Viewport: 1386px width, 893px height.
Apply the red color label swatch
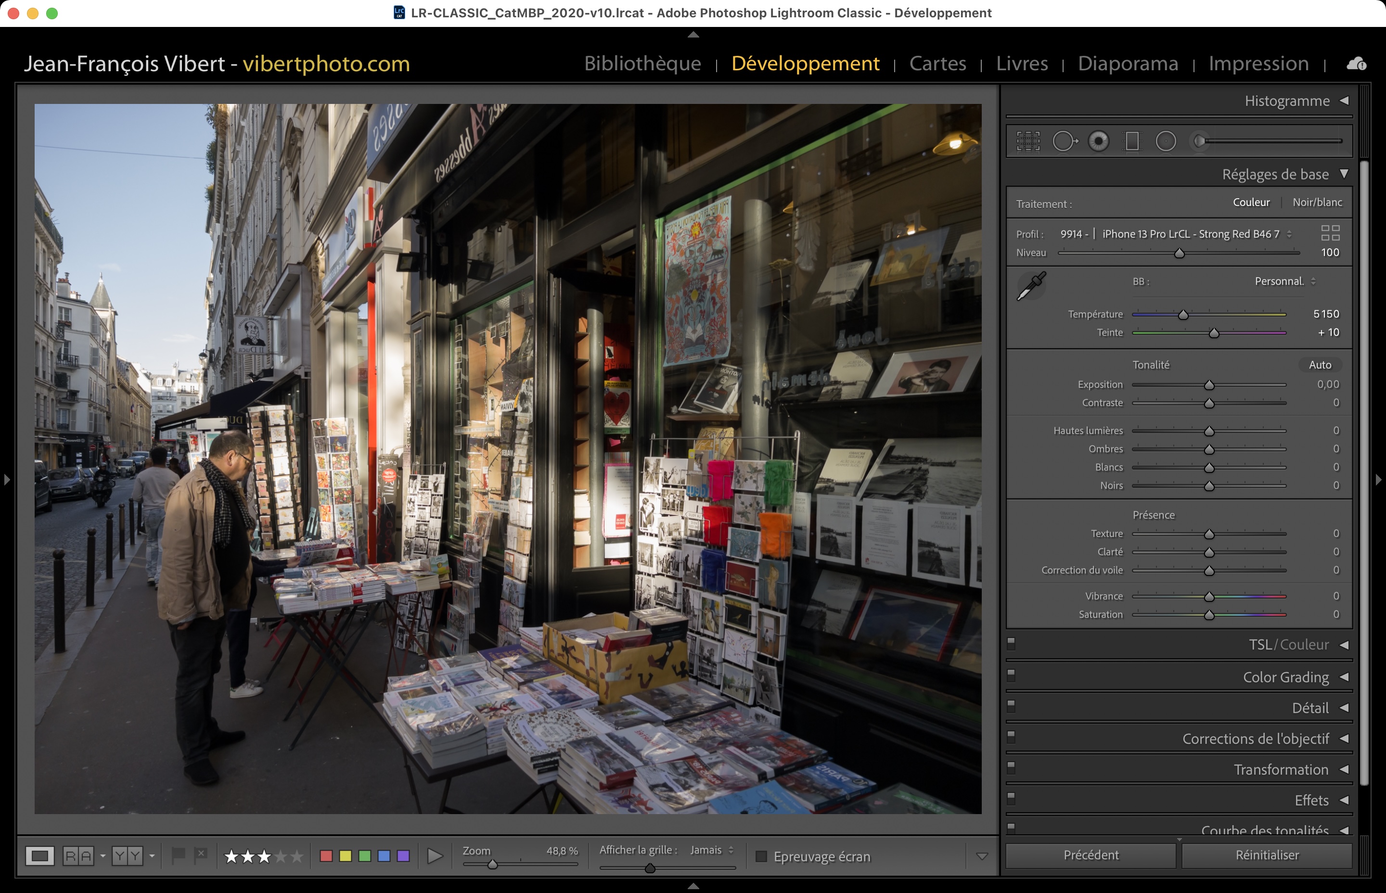coord(326,856)
